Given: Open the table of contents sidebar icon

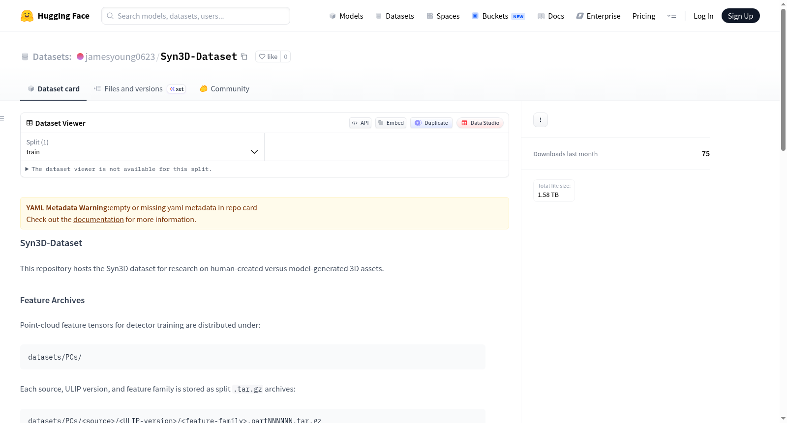Looking at the screenshot, I should (x=2, y=118).
